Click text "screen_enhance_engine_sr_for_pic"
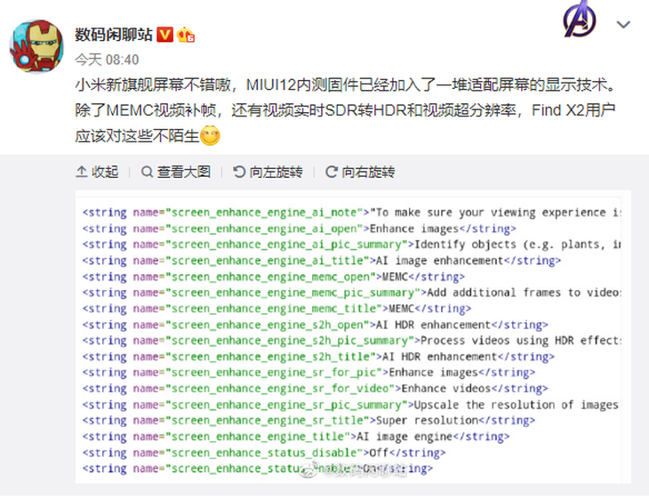This screenshot has height=499, width=649. pyautogui.click(x=273, y=373)
